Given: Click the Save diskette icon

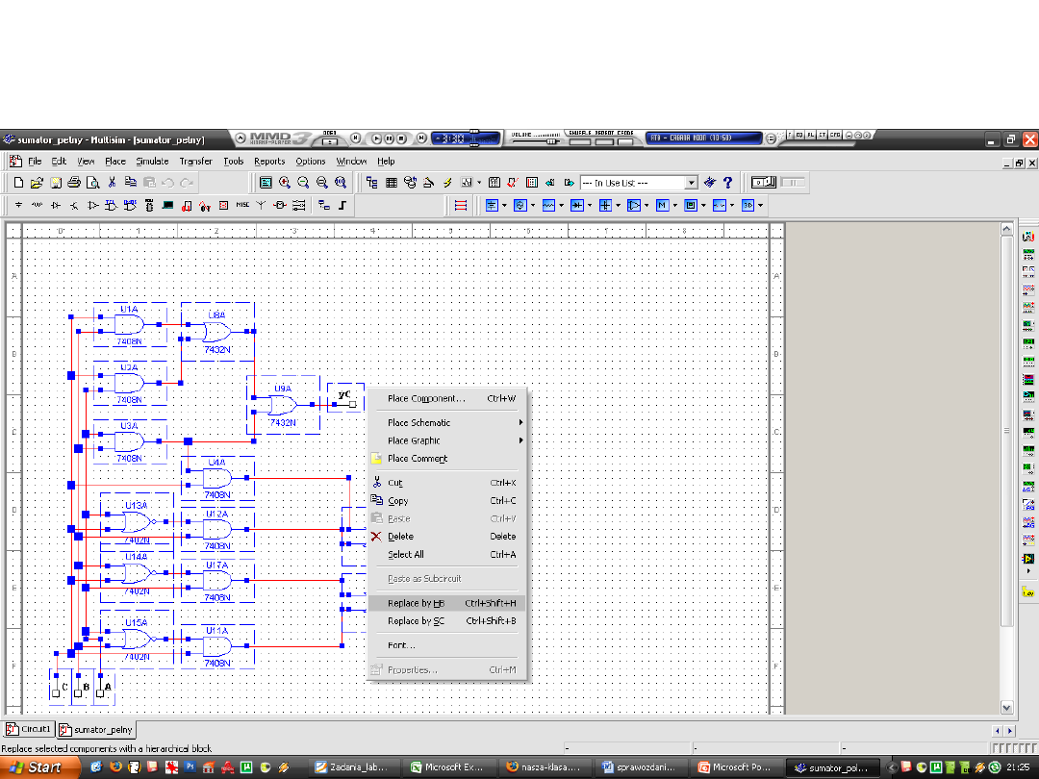Looking at the screenshot, I should coord(56,182).
